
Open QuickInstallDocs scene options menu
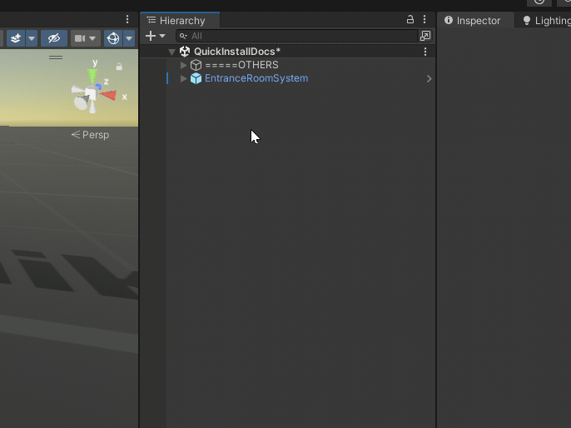[425, 52]
